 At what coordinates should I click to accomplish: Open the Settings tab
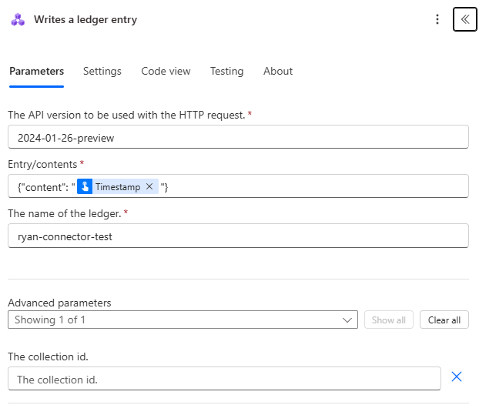102,71
